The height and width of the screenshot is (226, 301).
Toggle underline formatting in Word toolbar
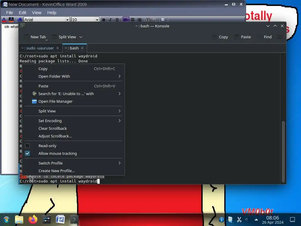click(x=117, y=20)
